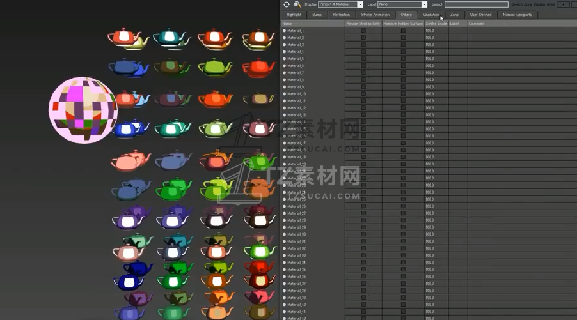Image resolution: width=577 pixels, height=320 pixels.
Task: Switch to the Bump tab
Action: (317, 15)
